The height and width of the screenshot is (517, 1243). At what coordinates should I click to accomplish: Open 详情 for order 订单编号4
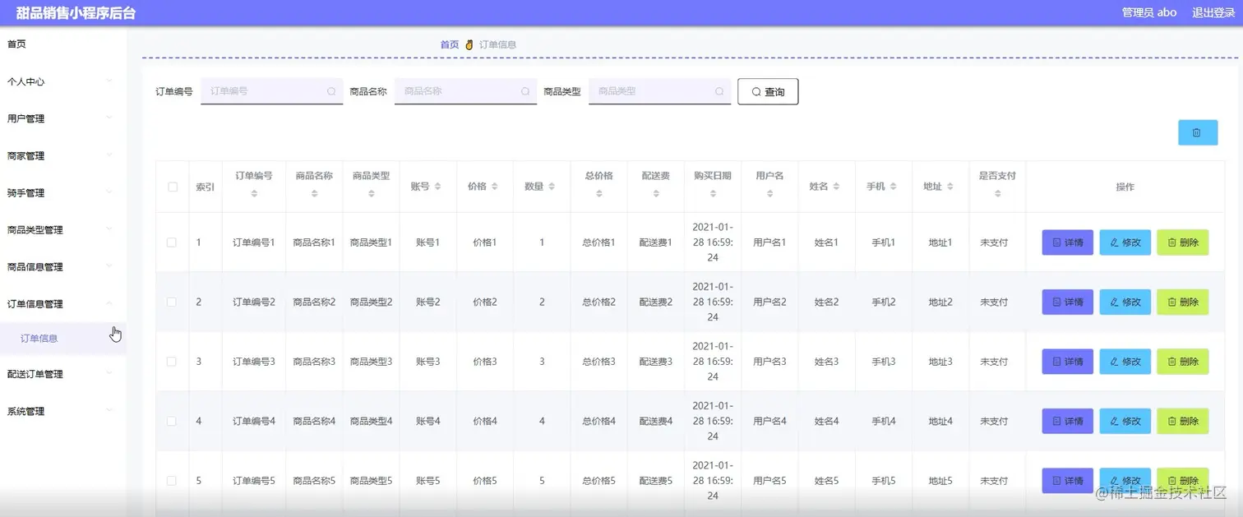click(1067, 421)
